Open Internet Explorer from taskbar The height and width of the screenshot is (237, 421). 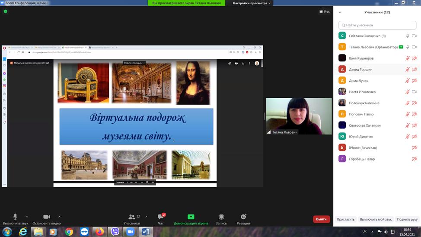(x=23, y=232)
